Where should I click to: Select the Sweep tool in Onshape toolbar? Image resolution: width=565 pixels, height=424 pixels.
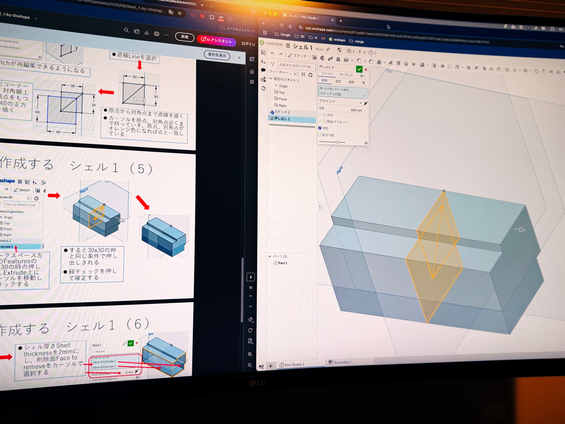pyautogui.click(x=330, y=58)
